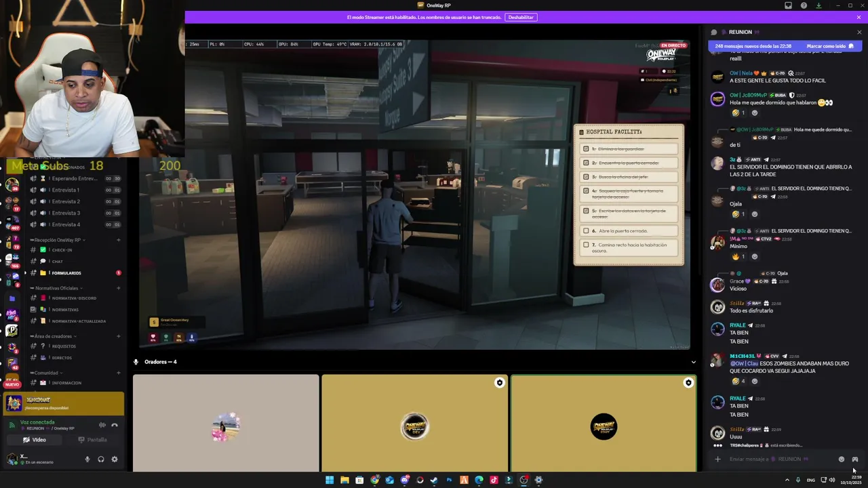Toggle noise suppression icon near Voz conectada

[102, 425]
